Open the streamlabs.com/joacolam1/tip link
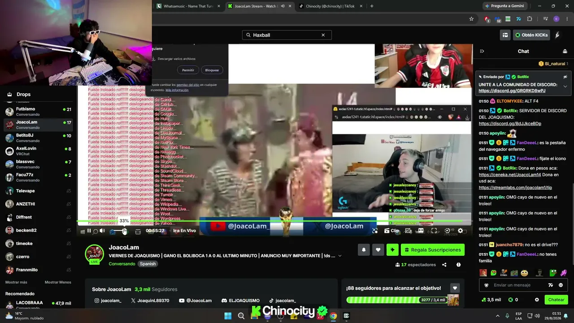 click(x=515, y=188)
